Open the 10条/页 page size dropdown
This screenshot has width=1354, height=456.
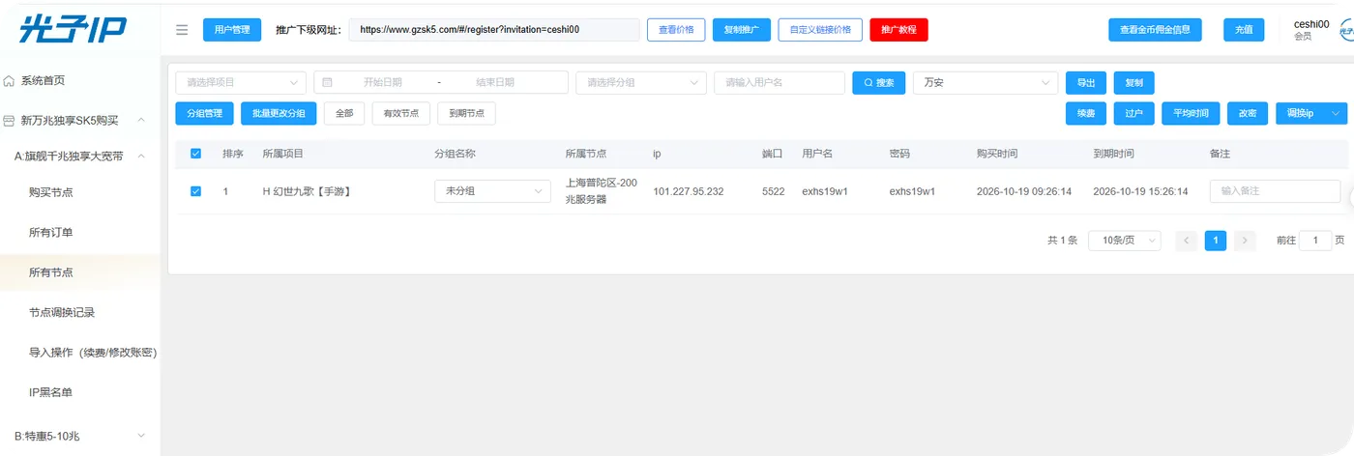(1125, 240)
